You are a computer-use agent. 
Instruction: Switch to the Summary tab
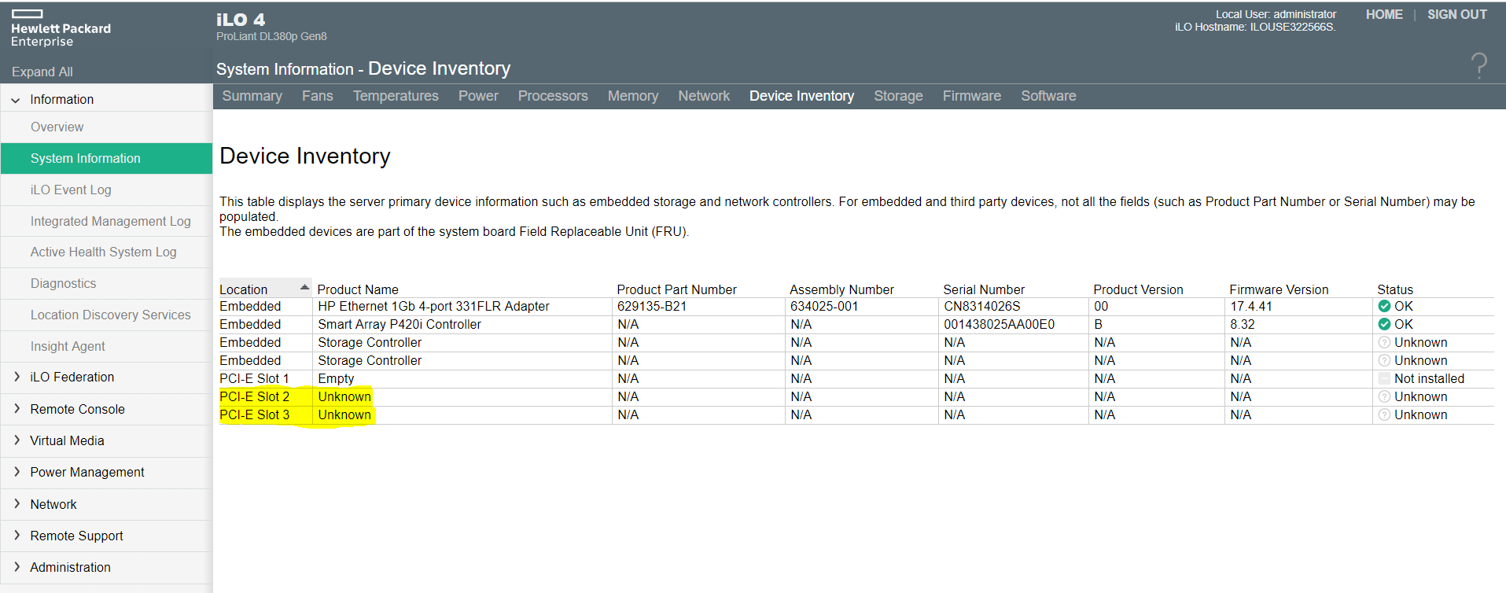pyautogui.click(x=252, y=96)
